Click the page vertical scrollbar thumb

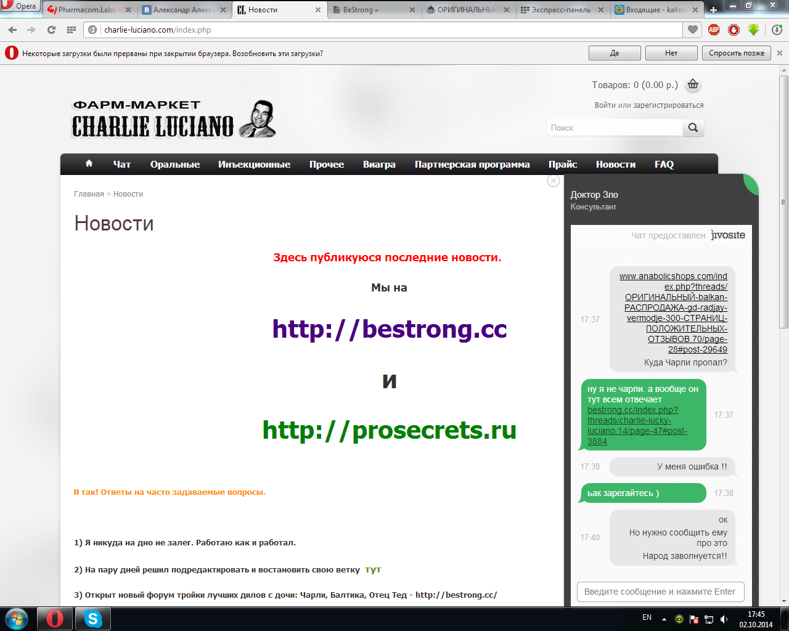click(x=784, y=202)
